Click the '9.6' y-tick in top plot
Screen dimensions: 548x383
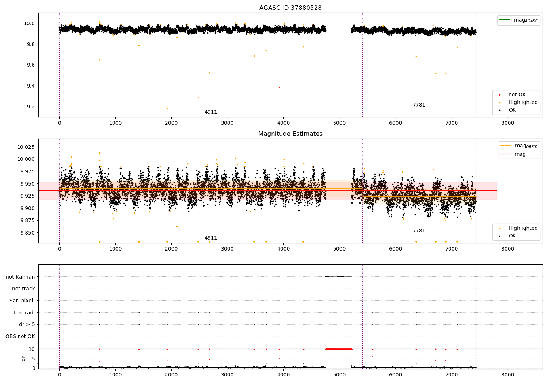point(31,65)
